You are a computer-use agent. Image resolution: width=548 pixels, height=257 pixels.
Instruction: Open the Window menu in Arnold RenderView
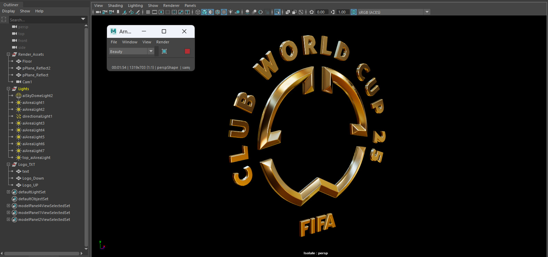point(130,42)
